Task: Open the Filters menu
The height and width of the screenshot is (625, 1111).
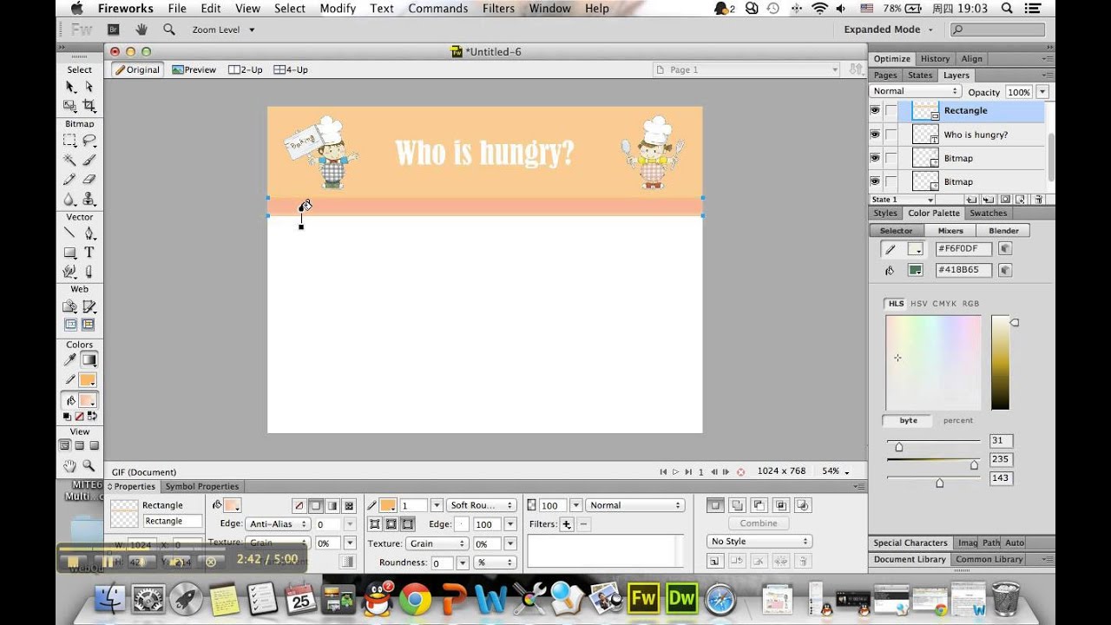Action: pyautogui.click(x=498, y=9)
